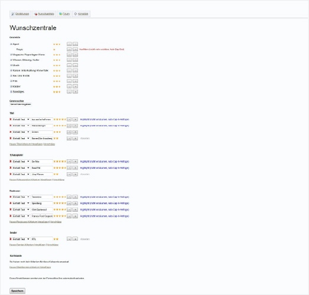
Task: Increase rating for the Sport genre
Action: 75,44
